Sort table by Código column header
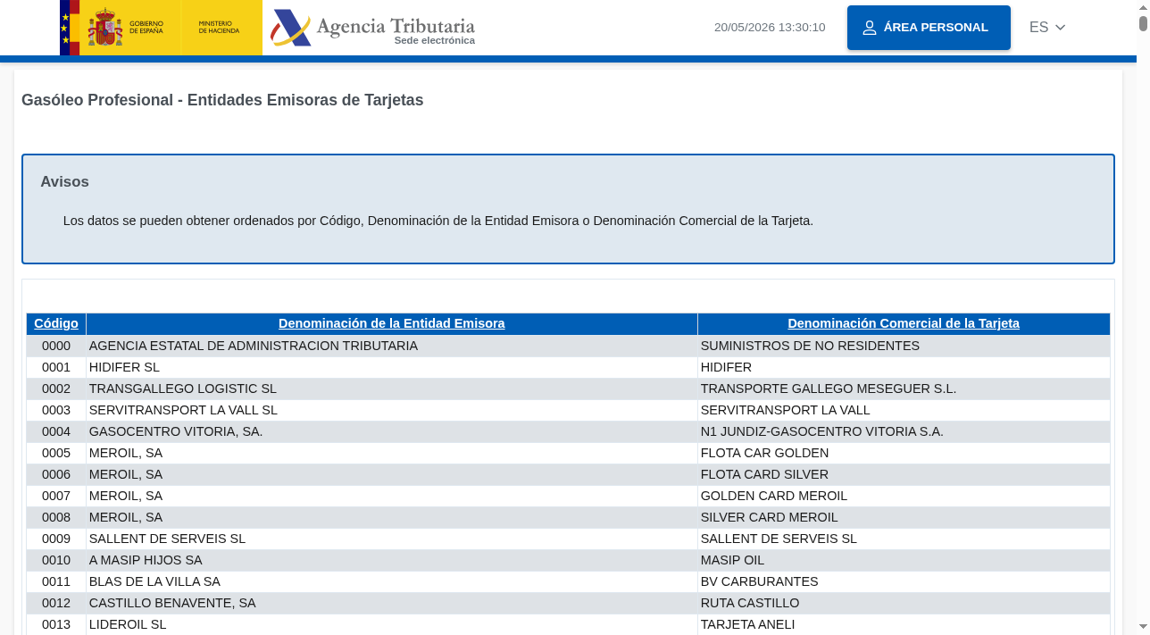 pos(56,323)
